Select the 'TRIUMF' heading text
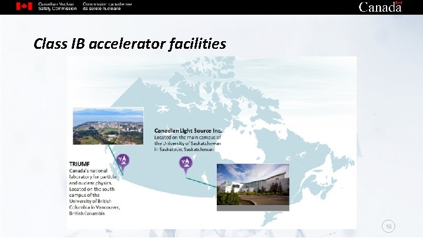 tap(79, 164)
